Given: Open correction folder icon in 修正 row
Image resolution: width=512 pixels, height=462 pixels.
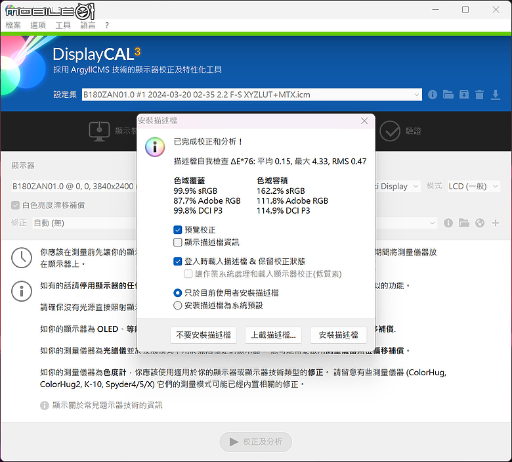Looking at the screenshot, I should [463, 223].
